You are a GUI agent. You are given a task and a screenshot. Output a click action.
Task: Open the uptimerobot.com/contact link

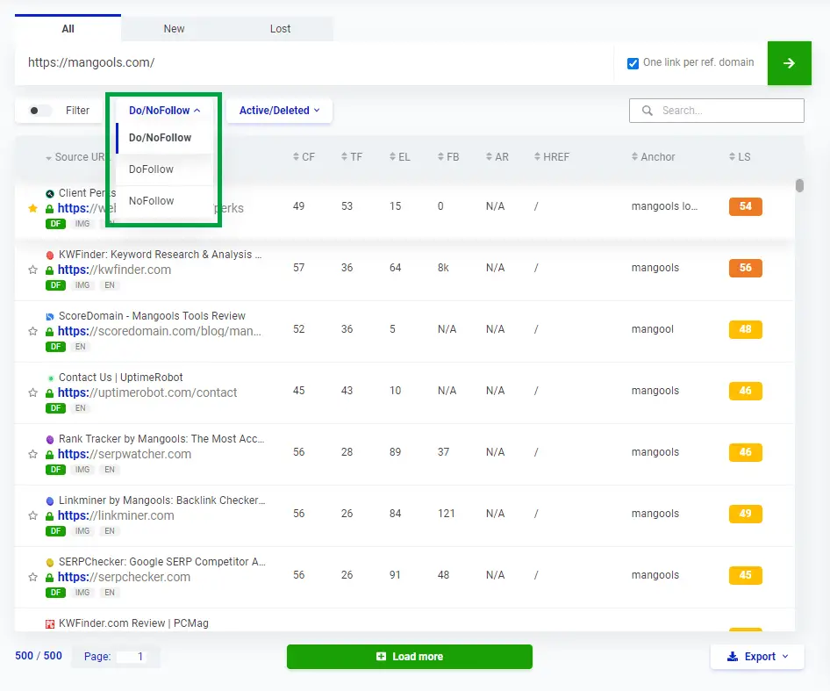(x=147, y=392)
